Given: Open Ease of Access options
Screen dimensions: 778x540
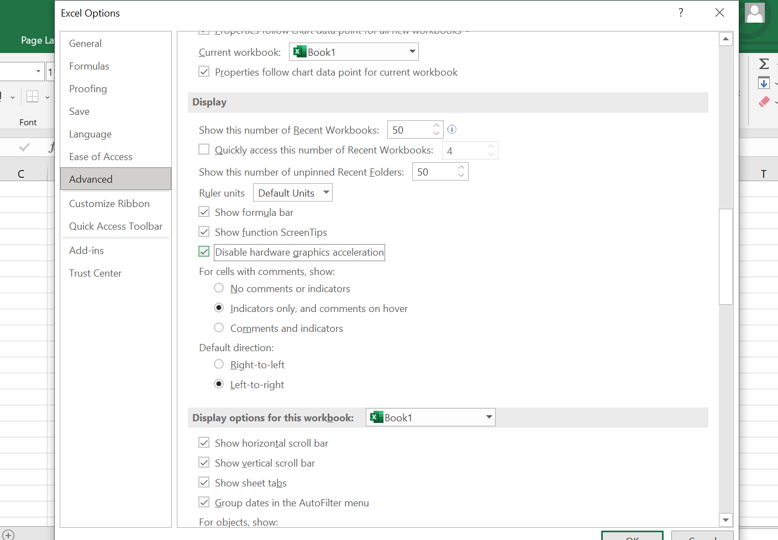Looking at the screenshot, I should click(x=115, y=157).
